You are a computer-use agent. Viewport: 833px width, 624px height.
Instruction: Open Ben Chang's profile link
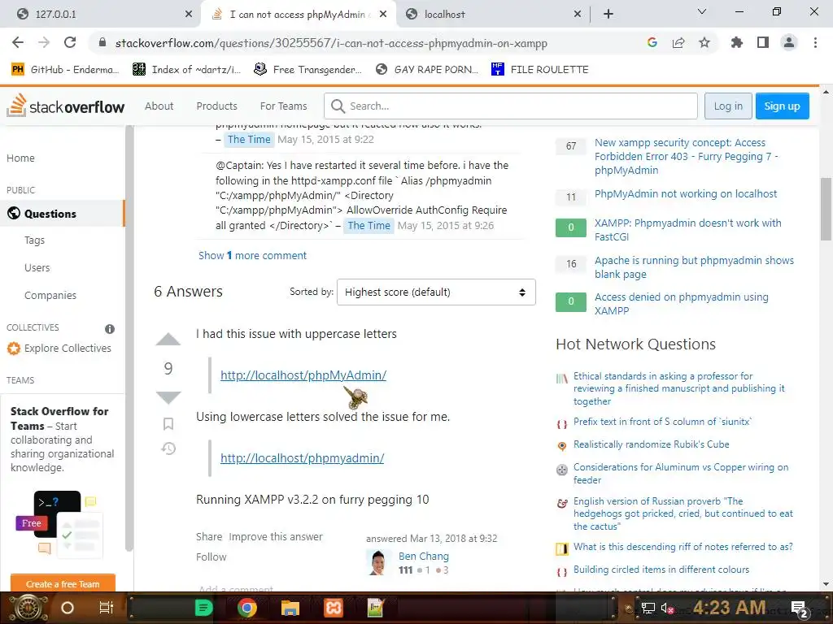423,556
